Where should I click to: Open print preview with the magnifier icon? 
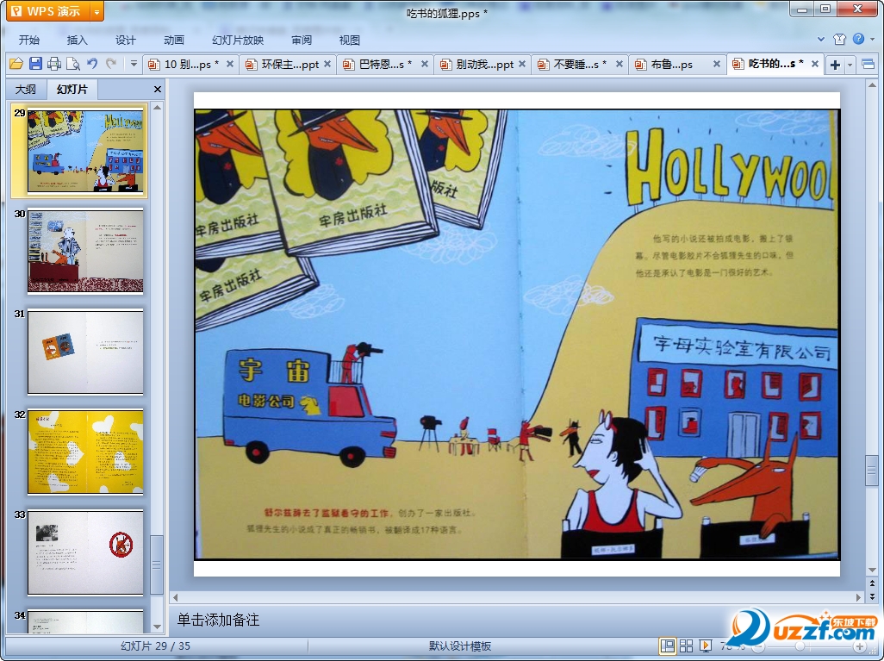pyautogui.click(x=72, y=64)
